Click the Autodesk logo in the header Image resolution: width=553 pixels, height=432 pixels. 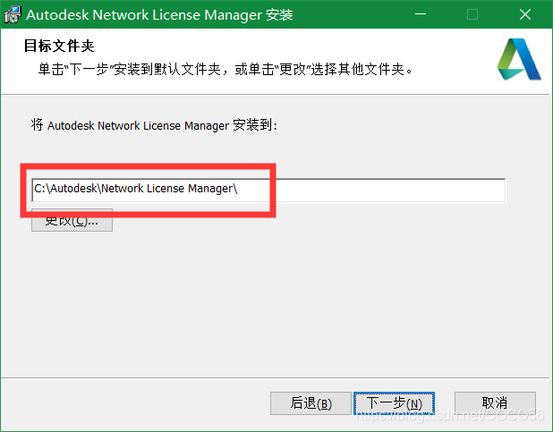point(519,59)
